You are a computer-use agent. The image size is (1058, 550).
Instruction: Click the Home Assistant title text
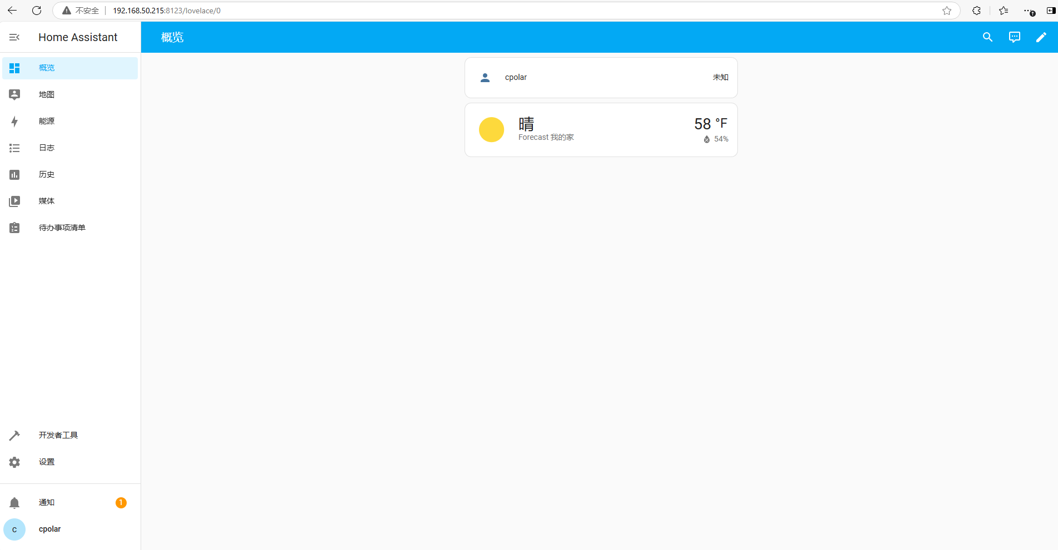(78, 37)
